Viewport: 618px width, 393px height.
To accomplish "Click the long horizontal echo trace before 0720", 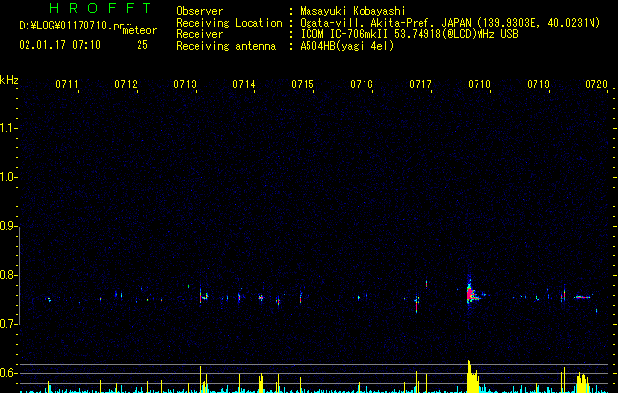I will click(583, 297).
